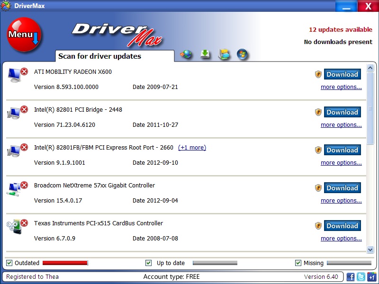Click the Broadcom NetXtreme network device icon

[14, 189]
